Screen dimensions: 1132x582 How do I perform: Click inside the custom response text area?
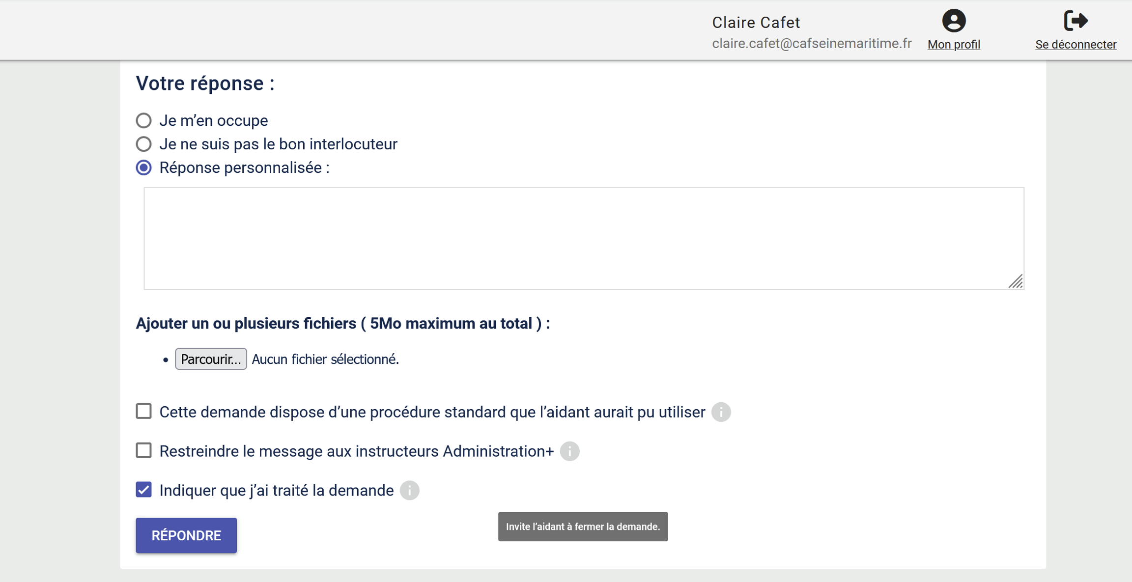pyautogui.click(x=583, y=238)
